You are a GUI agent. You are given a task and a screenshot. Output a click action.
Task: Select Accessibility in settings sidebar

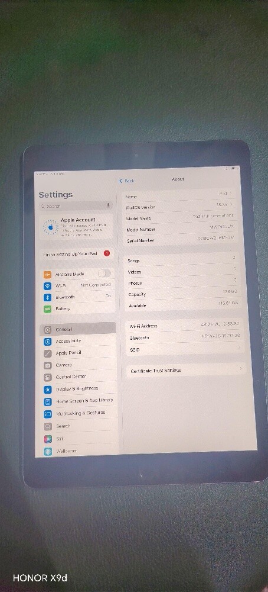[x=78, y=342]
